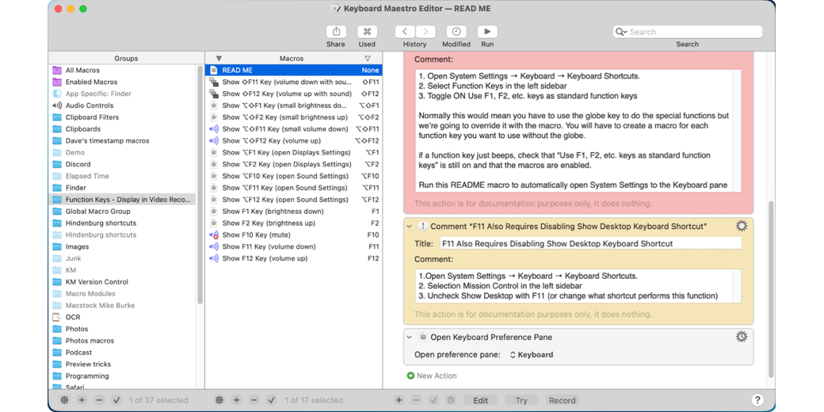
Task: Select the Programming group
Action: [x=123, y=376]
